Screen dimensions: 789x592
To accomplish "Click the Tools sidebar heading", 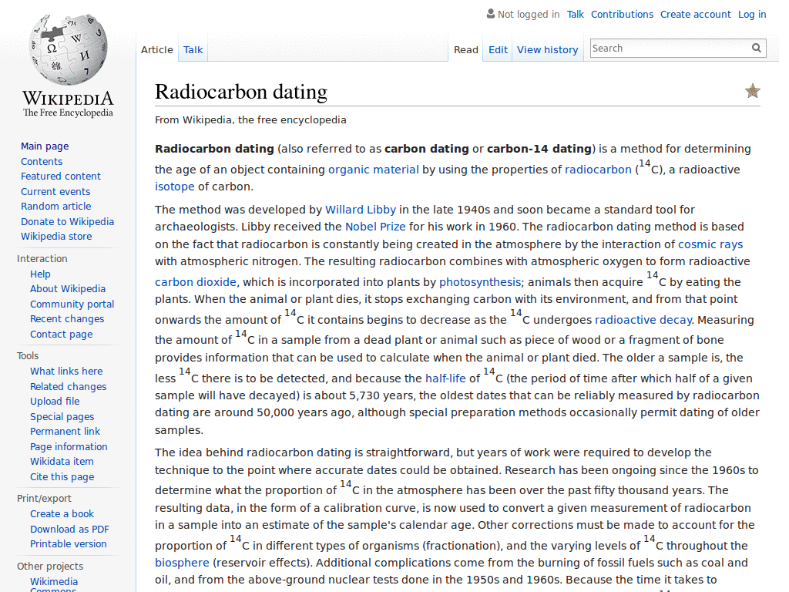I will tap(28, 356).
